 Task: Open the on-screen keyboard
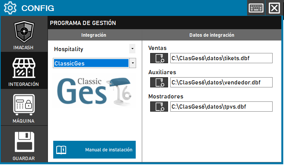tap(256, 8)
